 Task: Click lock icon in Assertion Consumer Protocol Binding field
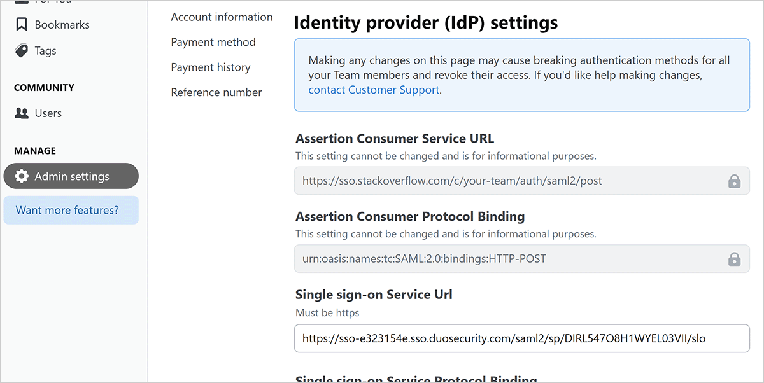pos(734,259)
